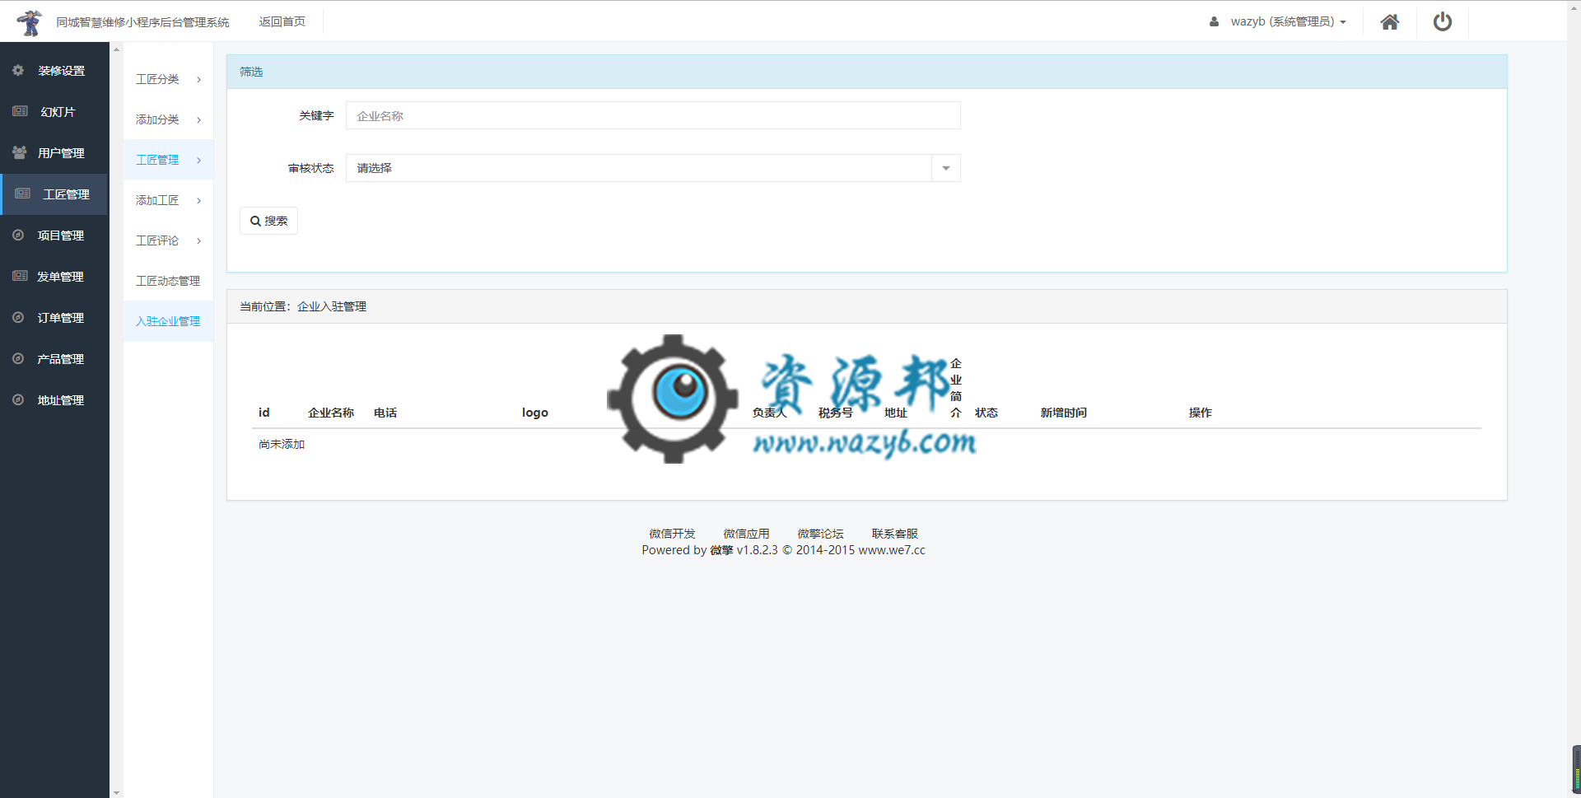This screenshot has height=798, width=1581.
Task: Click the 返回首页 link
Action: pyautogui.click(x=282, y=21)
